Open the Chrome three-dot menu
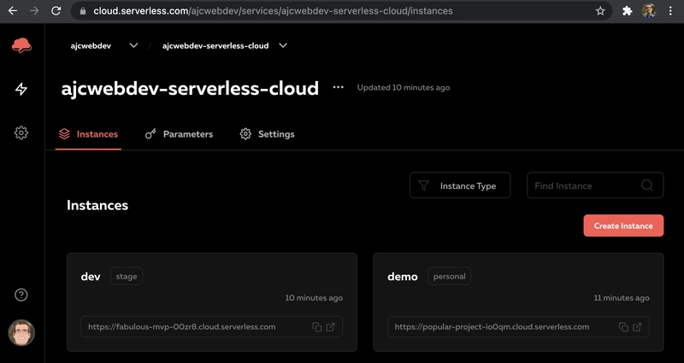The width and height of the screenshot is (684, 363). click(670, 11)
